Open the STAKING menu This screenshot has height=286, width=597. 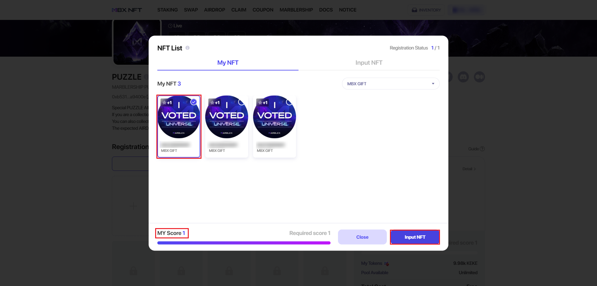167,10
